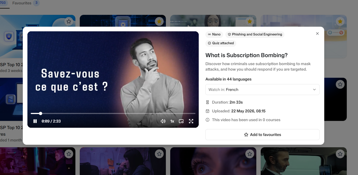Switch to the Favourites tab
This screenshot has height=175, width=358.
tap(22, 3)
